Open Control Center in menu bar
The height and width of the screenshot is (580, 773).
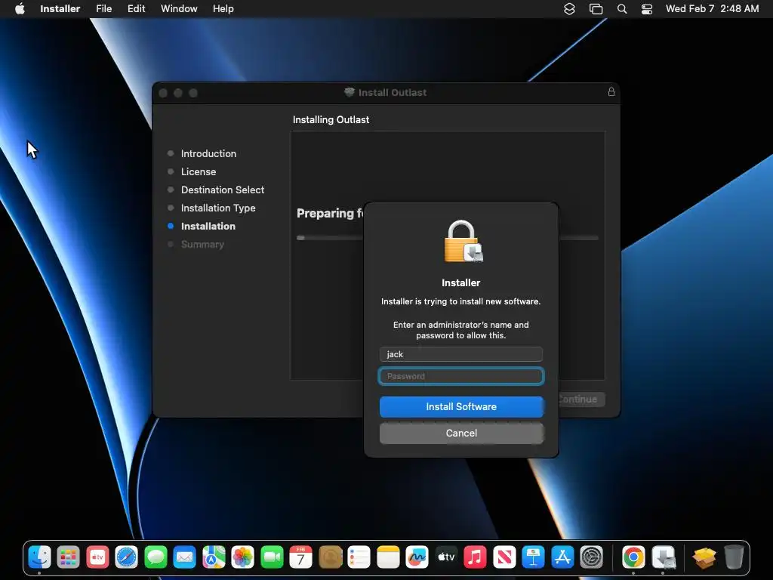(x=647, y=9)
